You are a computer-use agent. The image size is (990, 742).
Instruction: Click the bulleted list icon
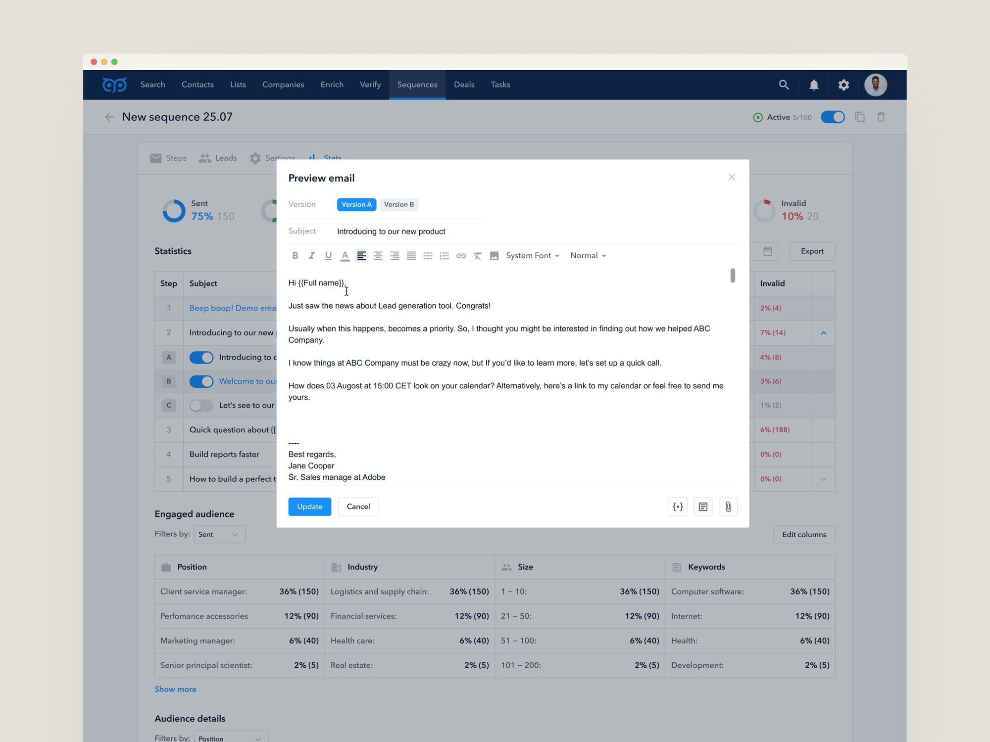428,256
